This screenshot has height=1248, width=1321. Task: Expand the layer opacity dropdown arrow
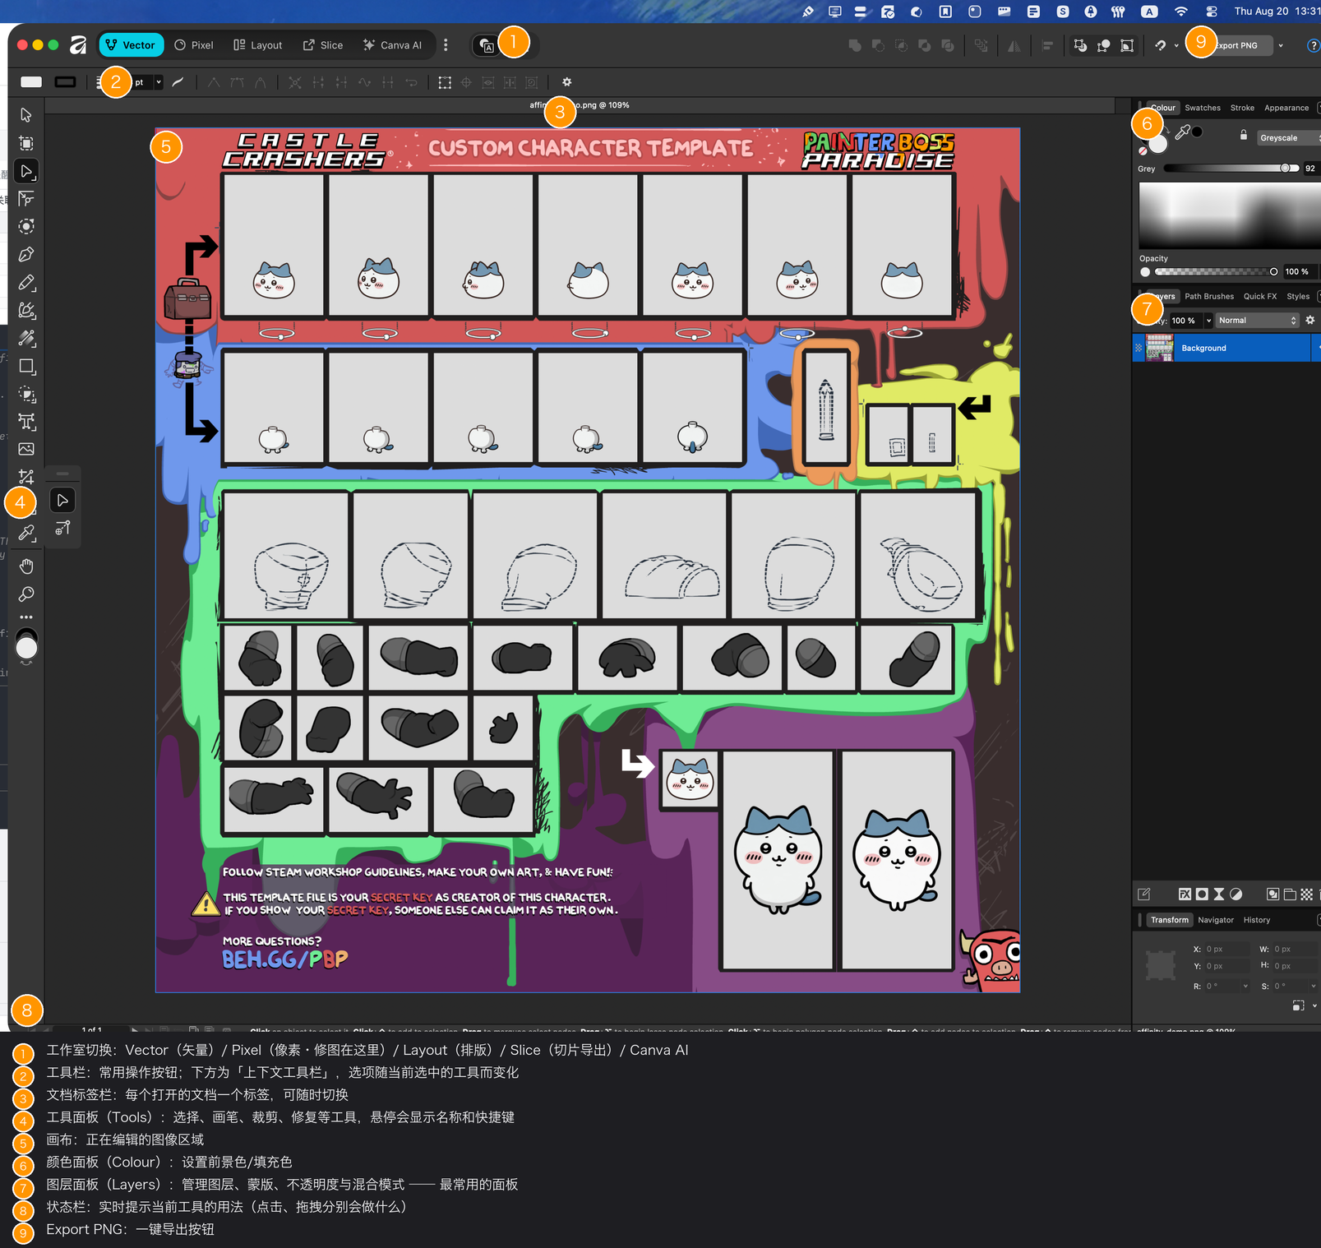pyautogui.click(x=1208, y=321)
